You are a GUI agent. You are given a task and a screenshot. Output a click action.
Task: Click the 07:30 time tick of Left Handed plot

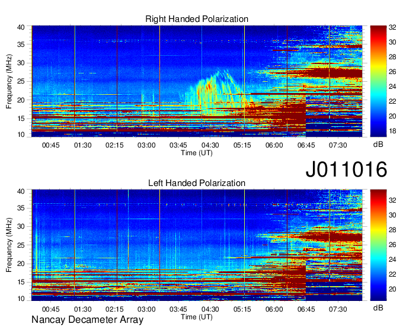coord(338,309)
